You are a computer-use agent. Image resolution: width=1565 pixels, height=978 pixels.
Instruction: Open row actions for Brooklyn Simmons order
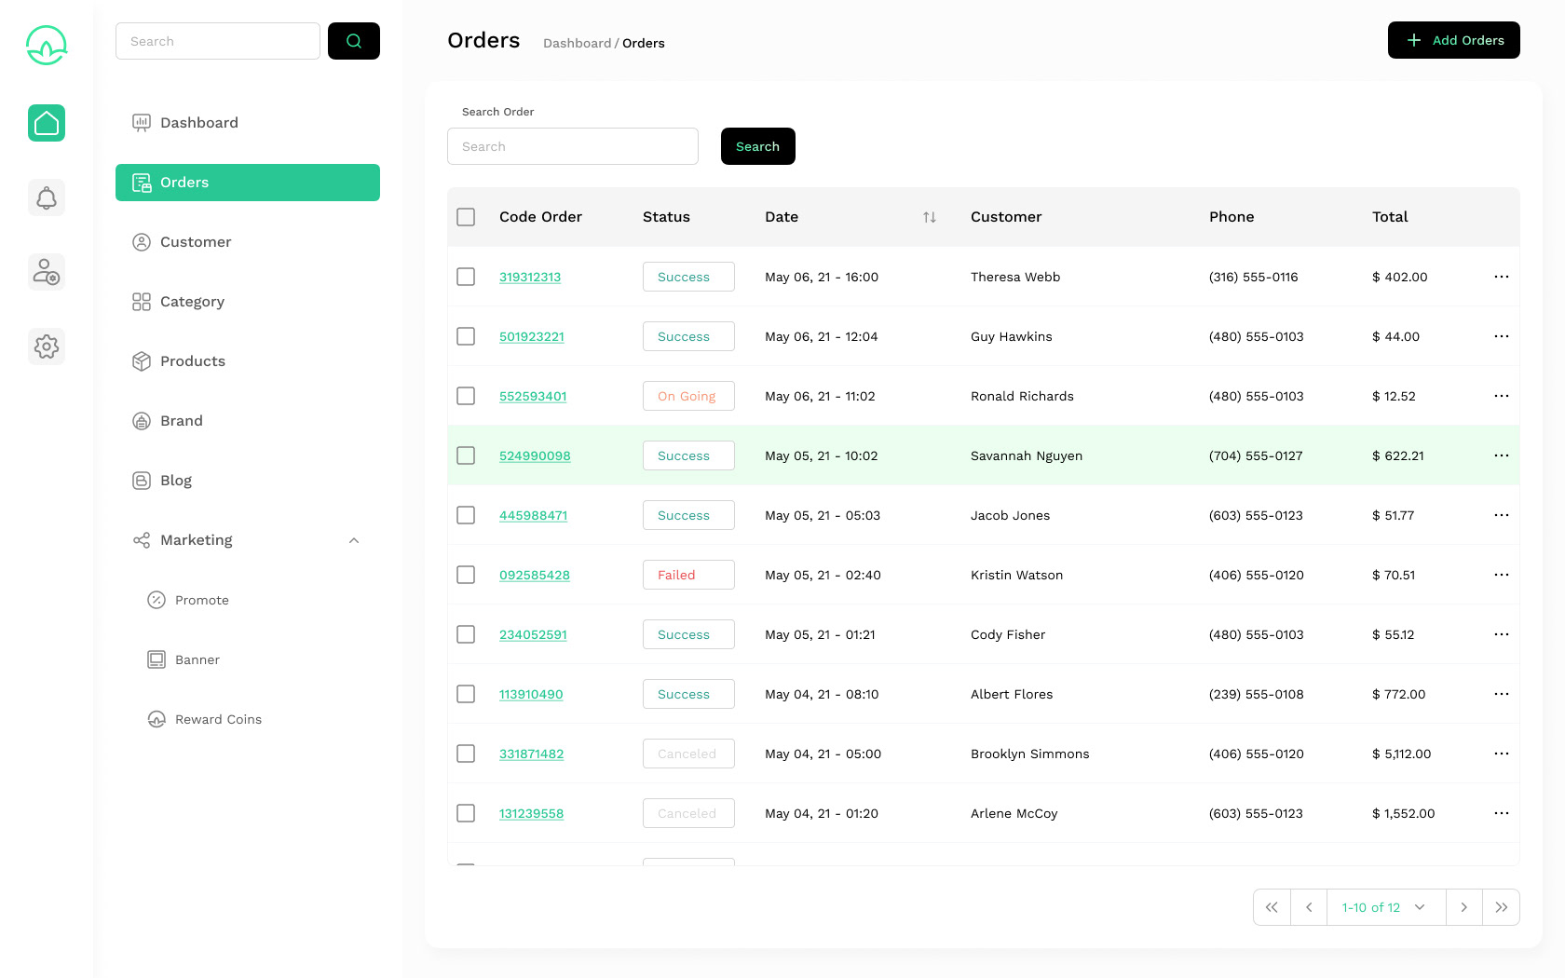point(1502,754)
